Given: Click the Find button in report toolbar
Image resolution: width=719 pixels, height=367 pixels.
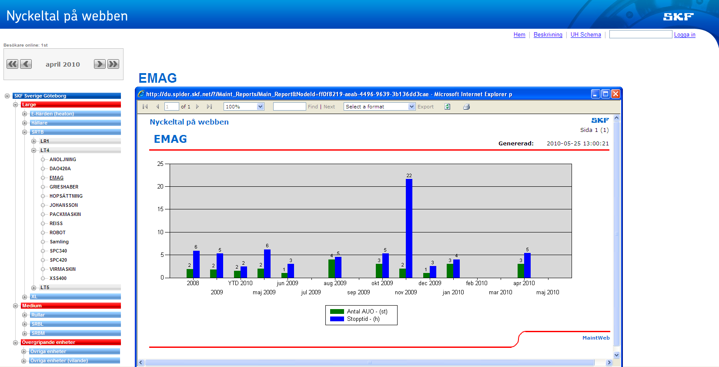Looking at the screenshot, I should click(313, 107).
